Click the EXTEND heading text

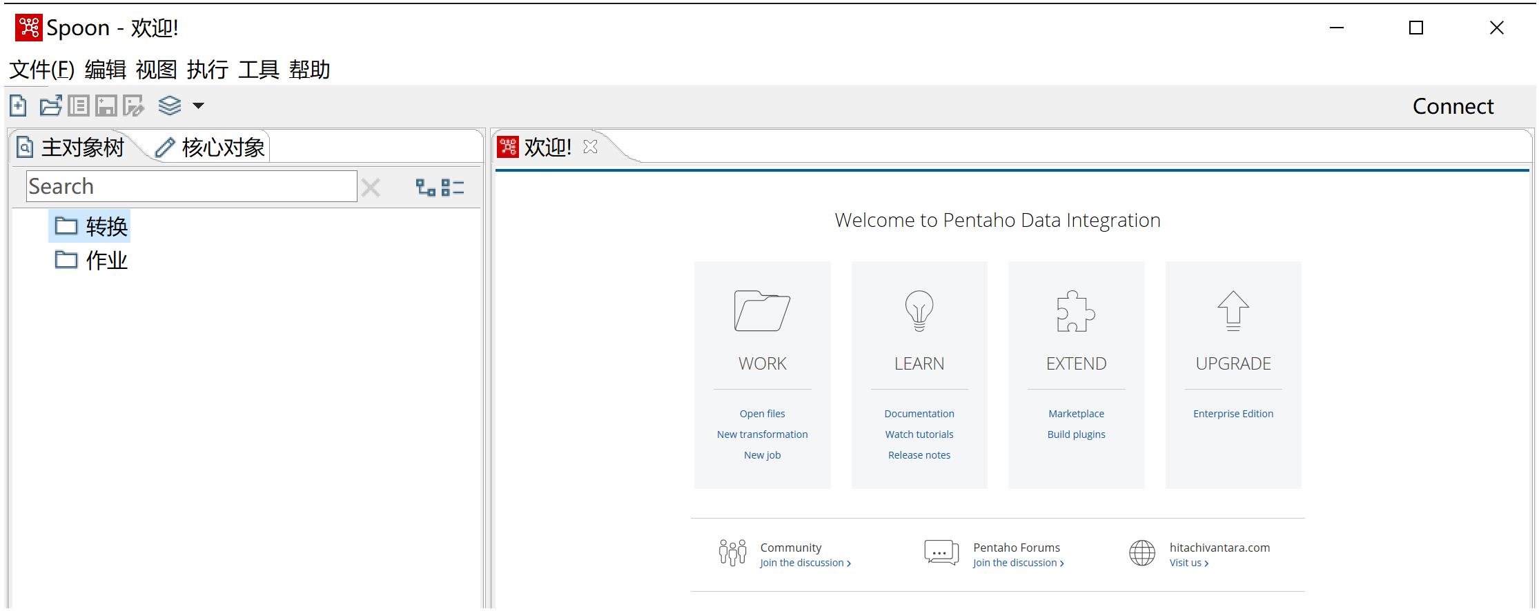[x=1076, y=363]
